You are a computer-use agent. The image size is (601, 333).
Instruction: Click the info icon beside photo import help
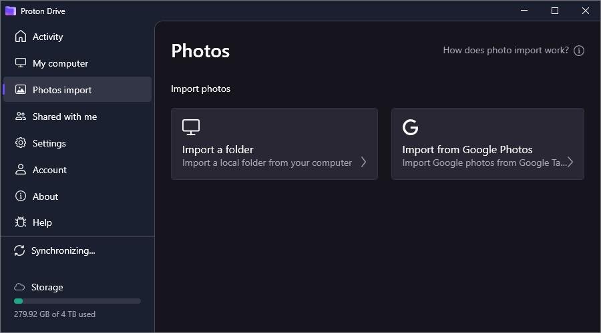(579, 51)
